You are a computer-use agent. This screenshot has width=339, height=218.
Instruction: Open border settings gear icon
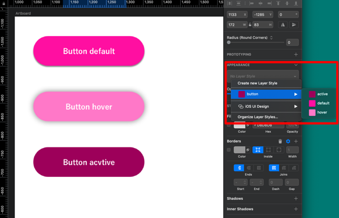pyautogui.click(x=288, y=141)
